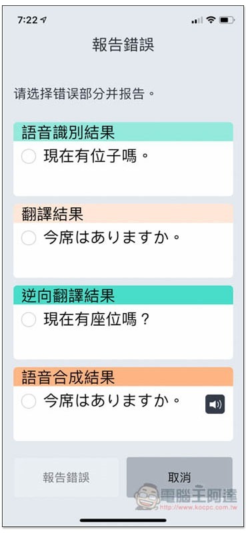This screenshot has width=246, height=533.
Task: Tap the 語音合成結果 section header
Action: pos(123,376)
